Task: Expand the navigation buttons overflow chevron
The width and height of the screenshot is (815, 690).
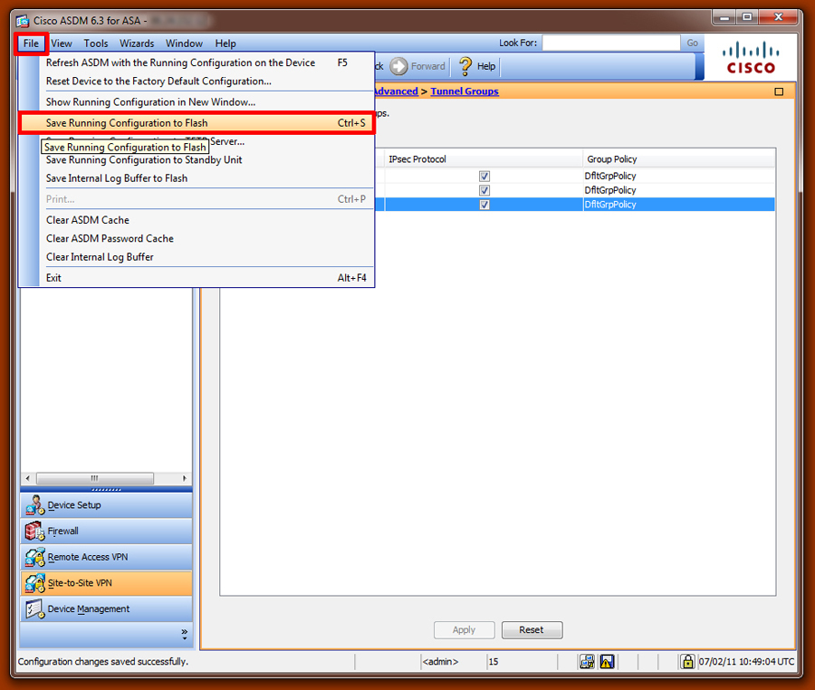Action: click(185, 634)
